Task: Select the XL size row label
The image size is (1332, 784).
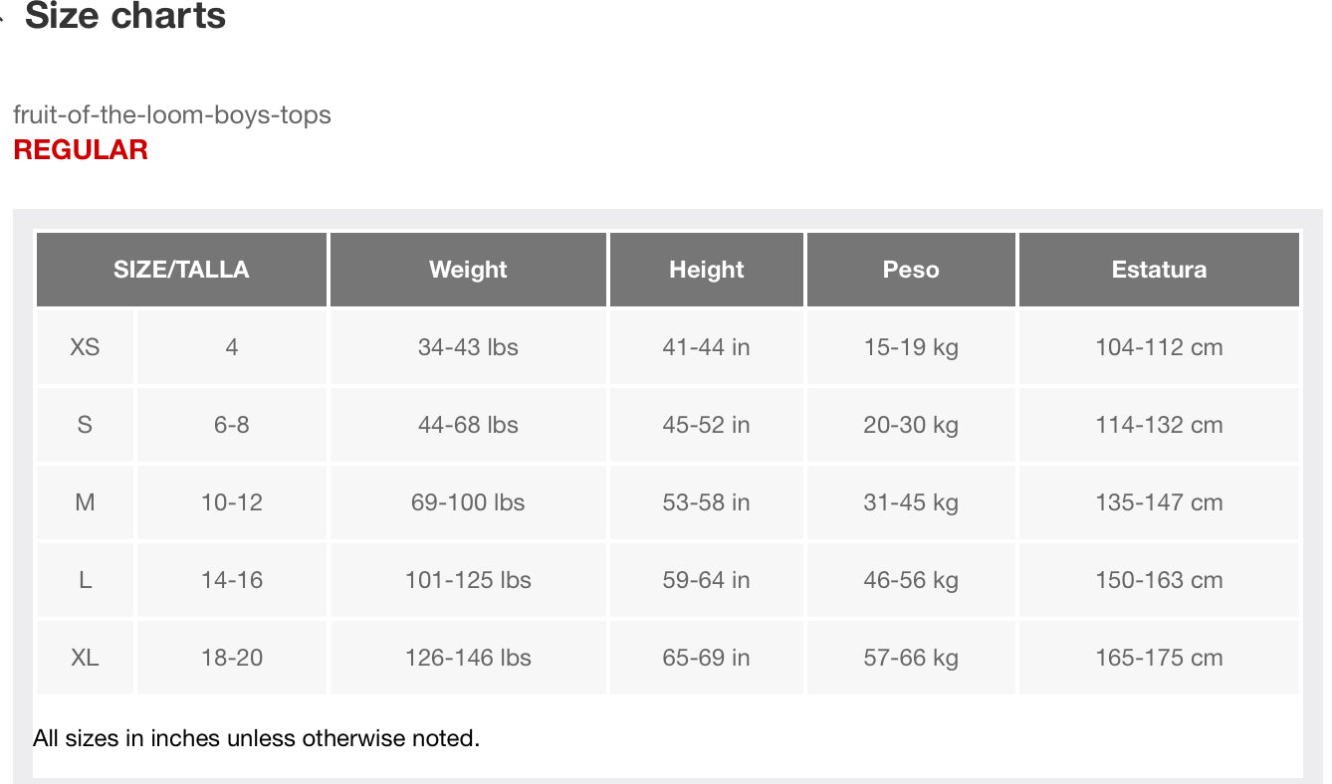Action: tap(85, 658)
